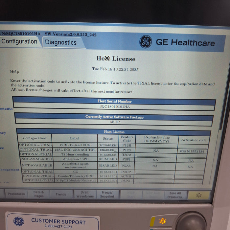The height and width of the screenshot is (230, 230).
Task: Click activation code field showing 623161552134
Action: (192, 151)
